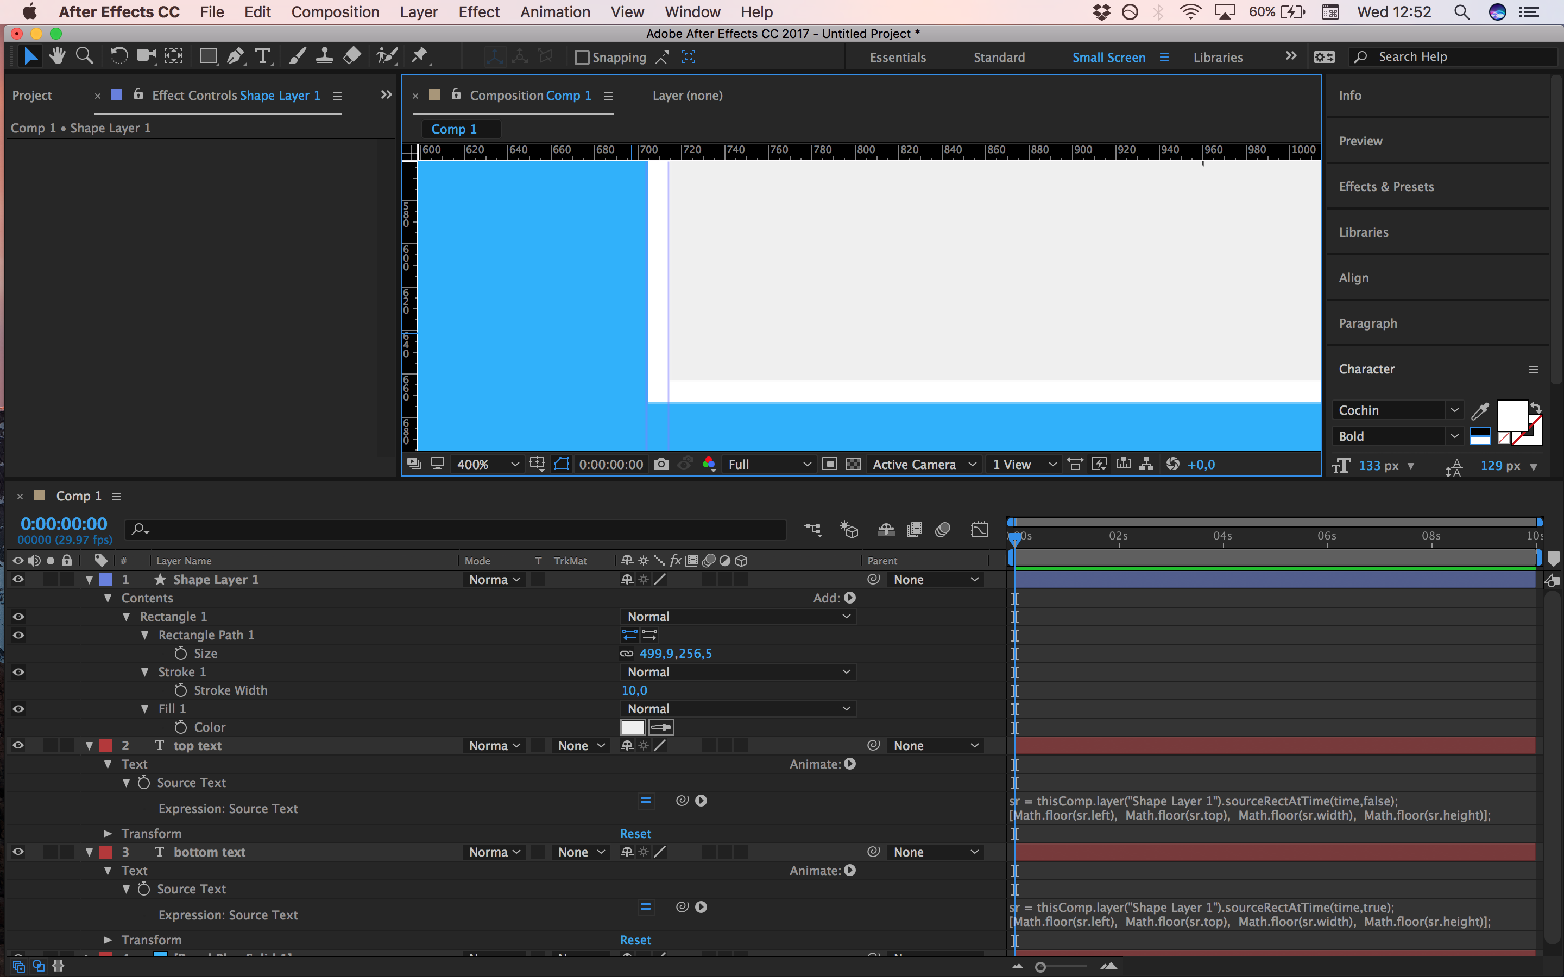The image size is (1564, 977).
Task: Toggle transparency grid in the viewer
Action: (854, 464)
